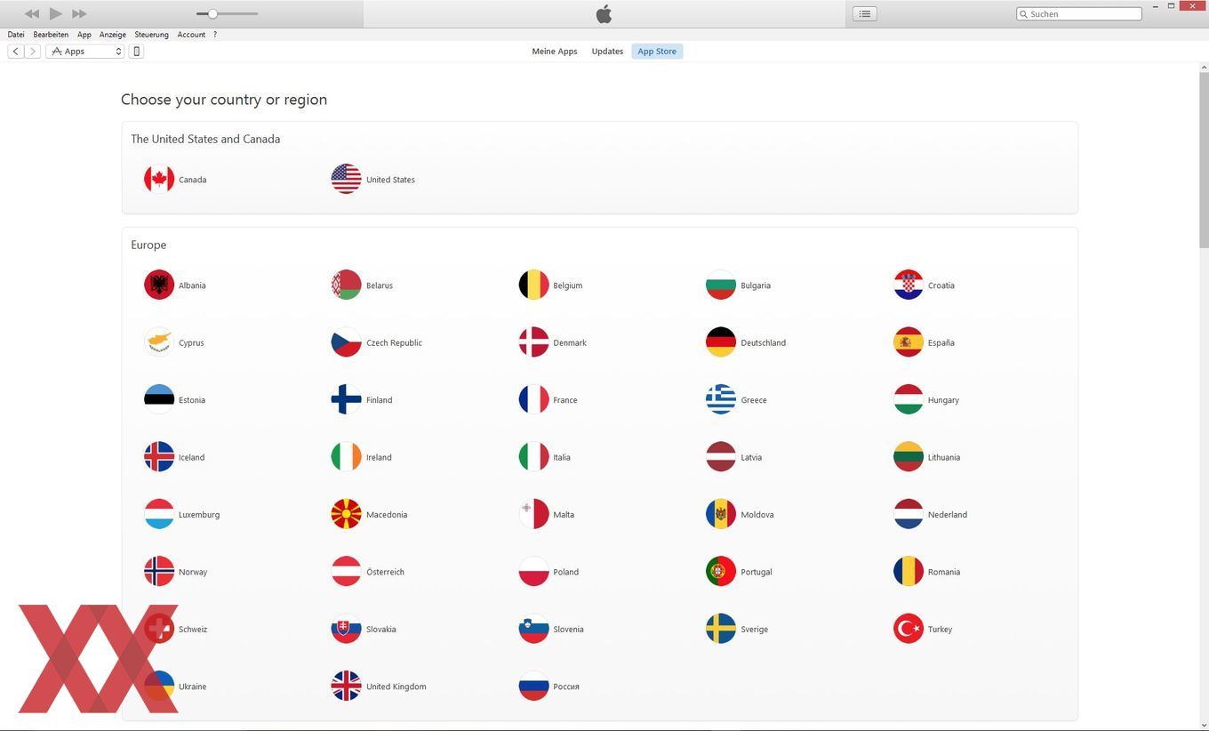The height and width of the screenshot is (731, 1209).
Task: Pick the Turkey flag icon
Action: 909,629
